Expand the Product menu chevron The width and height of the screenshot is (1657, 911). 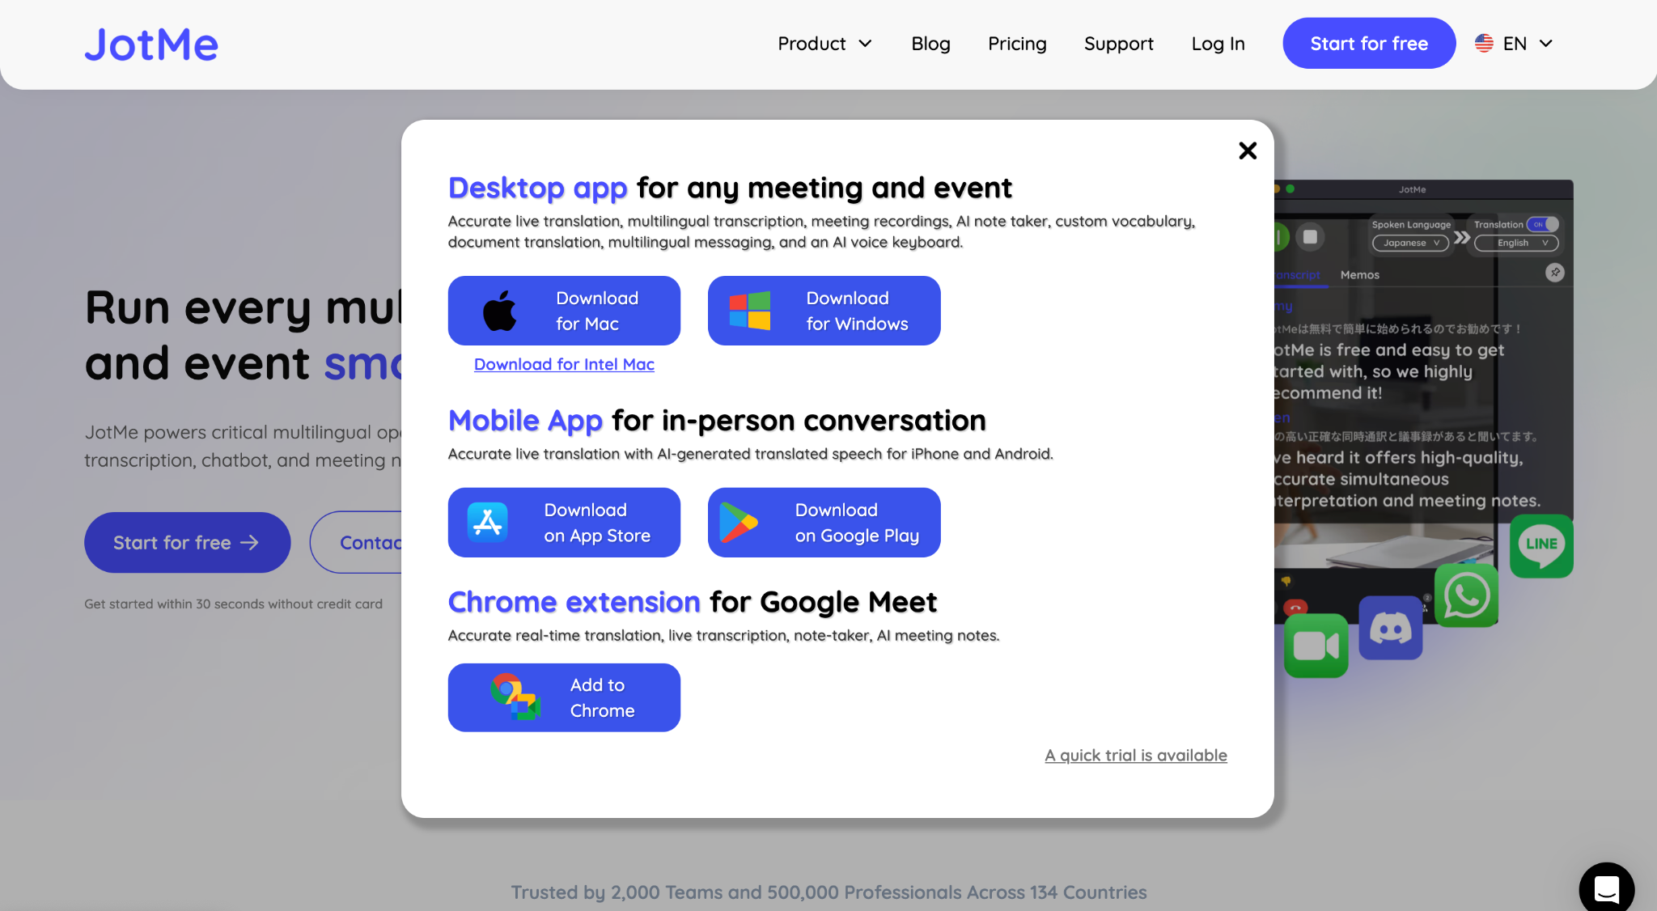pos(865,44)
